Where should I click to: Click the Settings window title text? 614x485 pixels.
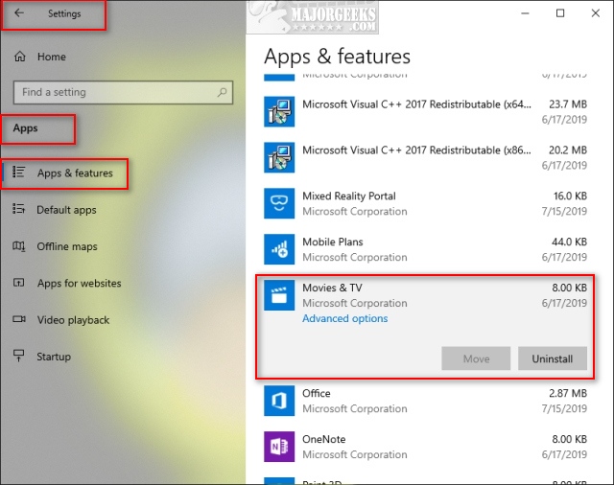coord(64,13)
